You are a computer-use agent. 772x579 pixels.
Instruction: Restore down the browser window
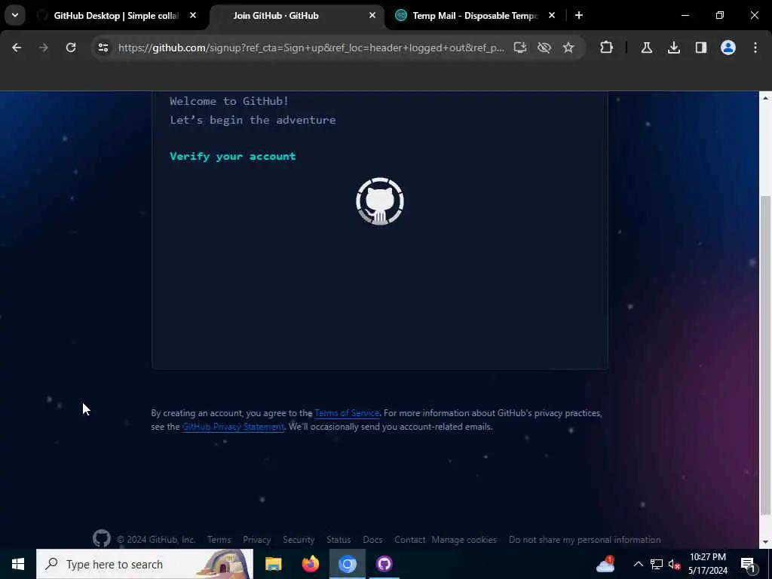(x=720, y=15)
